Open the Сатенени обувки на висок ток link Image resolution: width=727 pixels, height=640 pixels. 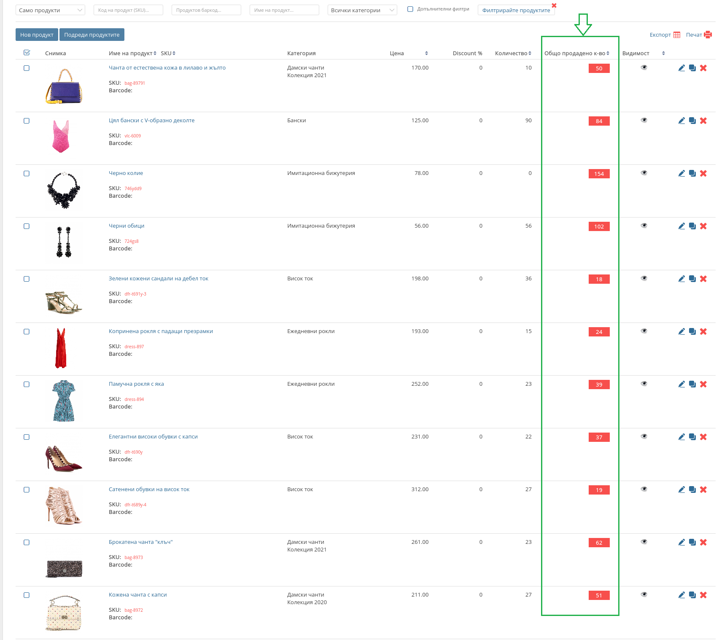pos(149,489)
